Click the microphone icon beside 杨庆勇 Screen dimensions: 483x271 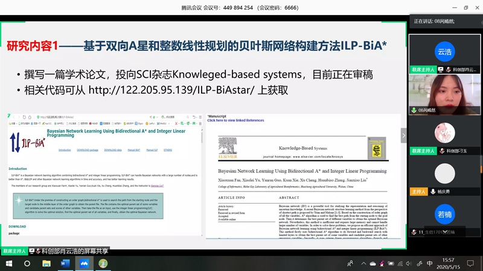433,192
